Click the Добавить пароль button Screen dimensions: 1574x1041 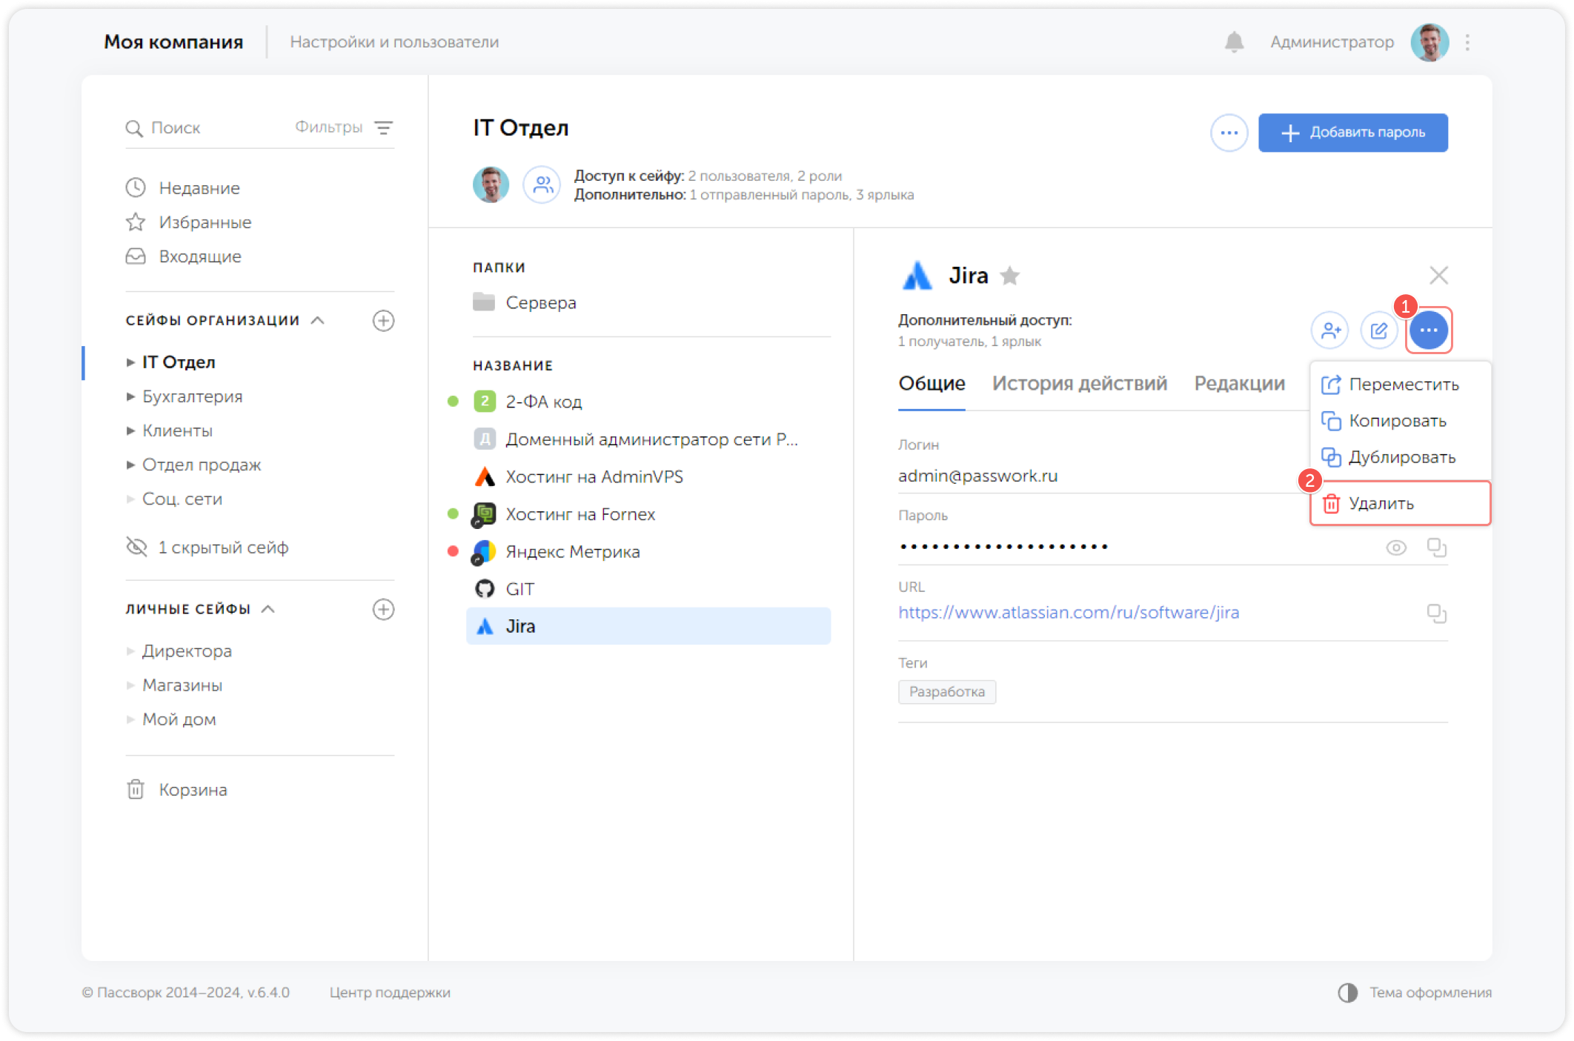1352,133
